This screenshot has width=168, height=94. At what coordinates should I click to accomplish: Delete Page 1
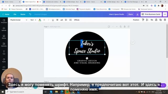125,27
